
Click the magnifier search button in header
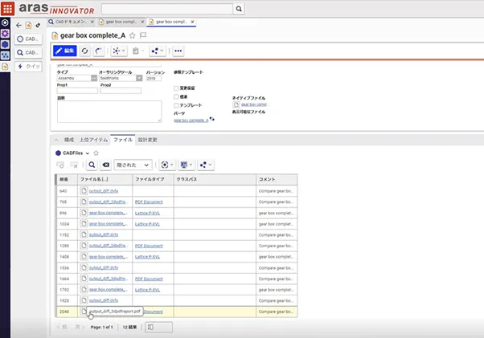tap(239, 9)
